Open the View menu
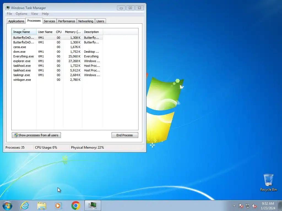 [34, 14]
